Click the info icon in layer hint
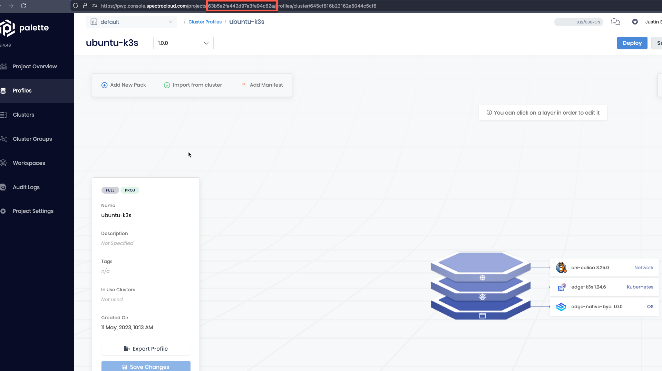This screenshot has height=371, width=662. coord(489,113)
